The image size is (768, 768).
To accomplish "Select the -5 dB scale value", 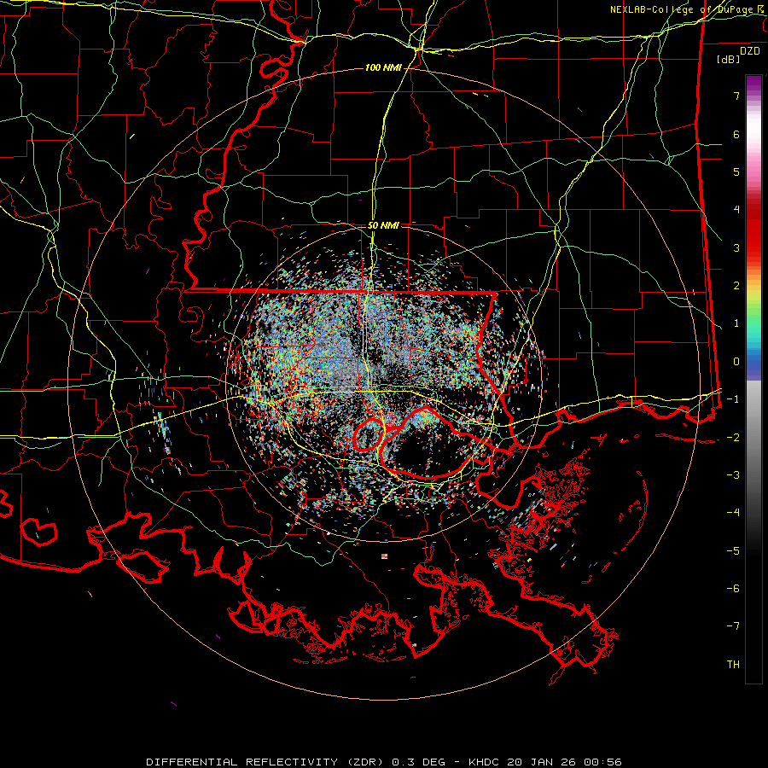I will click(x=733, y=550).
